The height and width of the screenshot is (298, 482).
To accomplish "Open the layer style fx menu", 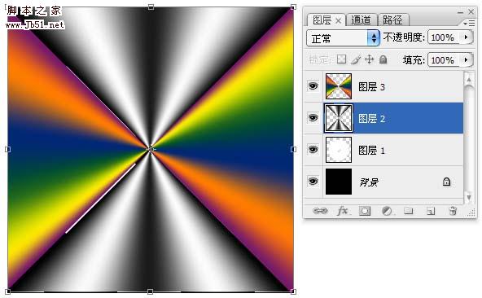I will (343, 211).
